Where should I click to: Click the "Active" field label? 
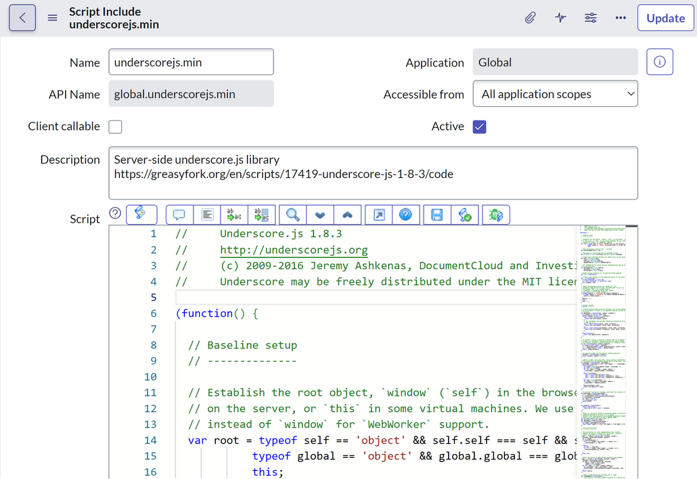447,127
